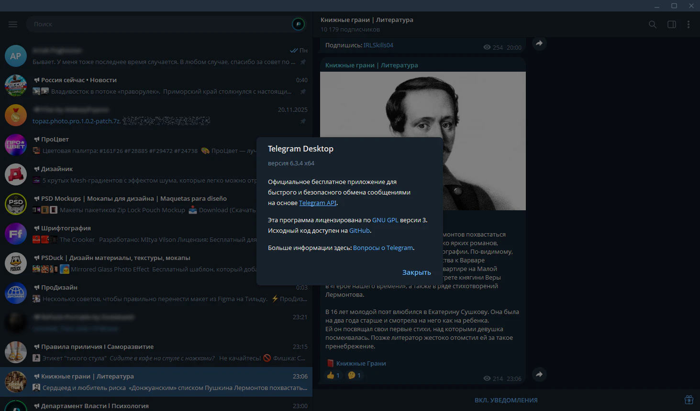This screenshot has height=411, width=700.
Task: Click the gift icon at bottom right
Action: pyautogui.click(x=689, y=400)
